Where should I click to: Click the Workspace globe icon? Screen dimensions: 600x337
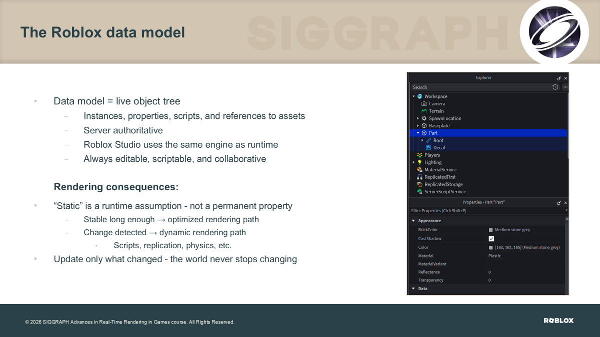coord(419,96)
